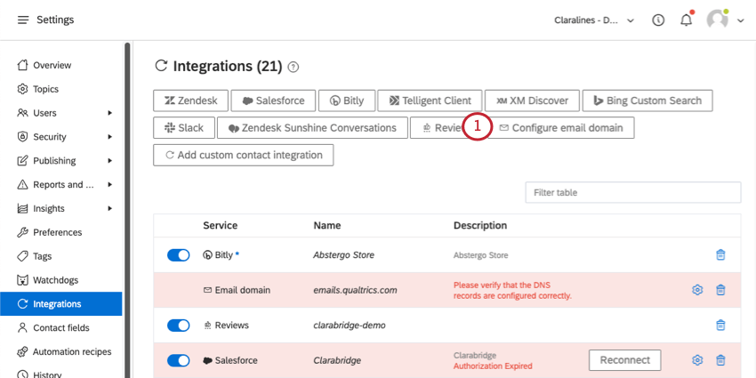Click the info circle icon in header
Viewport: 756px width, 378px height.
(658, 20)
